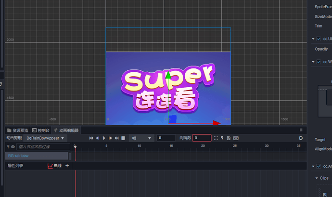Click the 属性列表 label

pyautogui.click(x=15, y=166)
